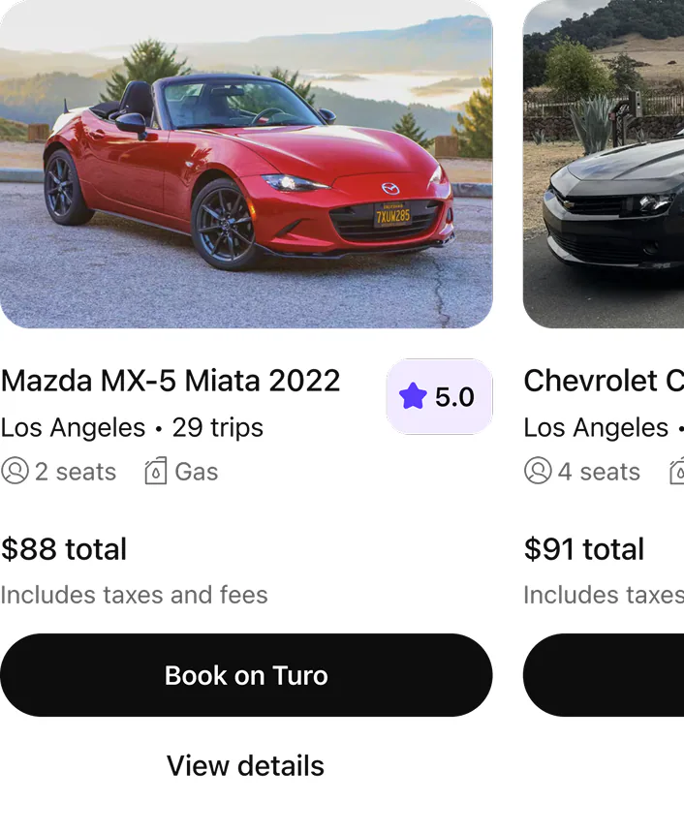
Task: Select the Mazda MX-5 Miata 2022 title
Action: click(171, 381)
